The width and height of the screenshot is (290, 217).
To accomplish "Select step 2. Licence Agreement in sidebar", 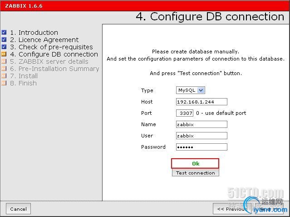I will [44, 40].
